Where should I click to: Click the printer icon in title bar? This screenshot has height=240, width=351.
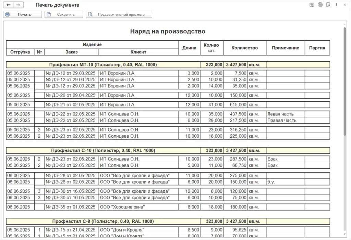tap(320, 4)
